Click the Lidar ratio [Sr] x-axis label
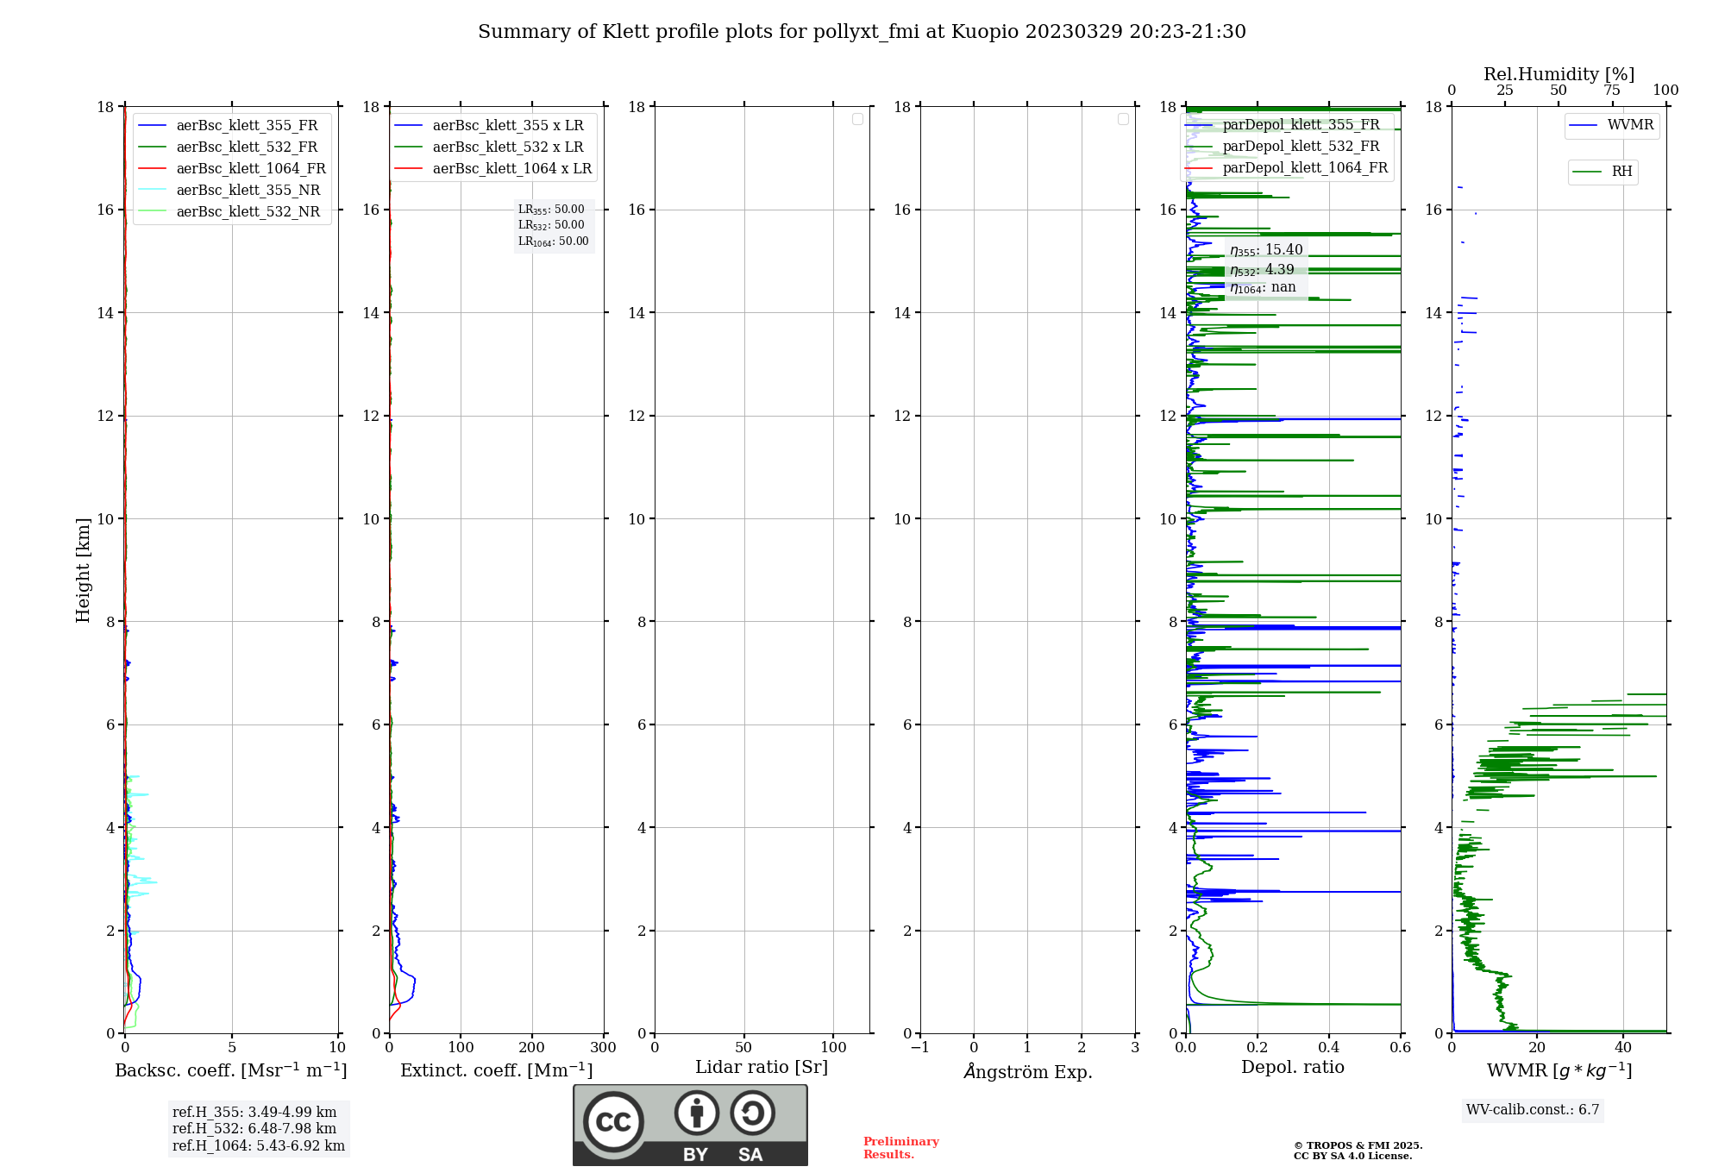This screenshot has width=1725, height=1173. click(762, 1068)
